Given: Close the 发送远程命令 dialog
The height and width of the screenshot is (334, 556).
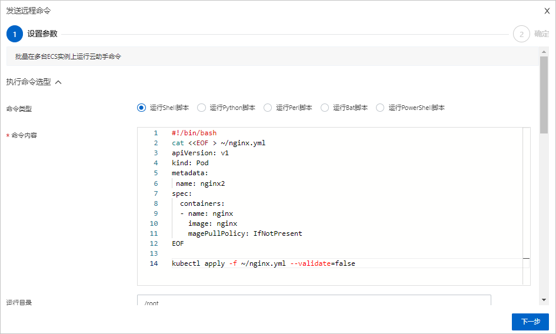Looking at the screenshot, I should [547, 11].
